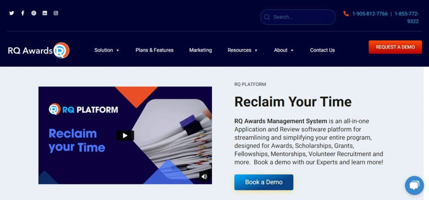This screenshot has width=429, height=200.
Task: Call toll-free number 1-855-772-9322
Action: pyautogui.click(x=406, y=18)
